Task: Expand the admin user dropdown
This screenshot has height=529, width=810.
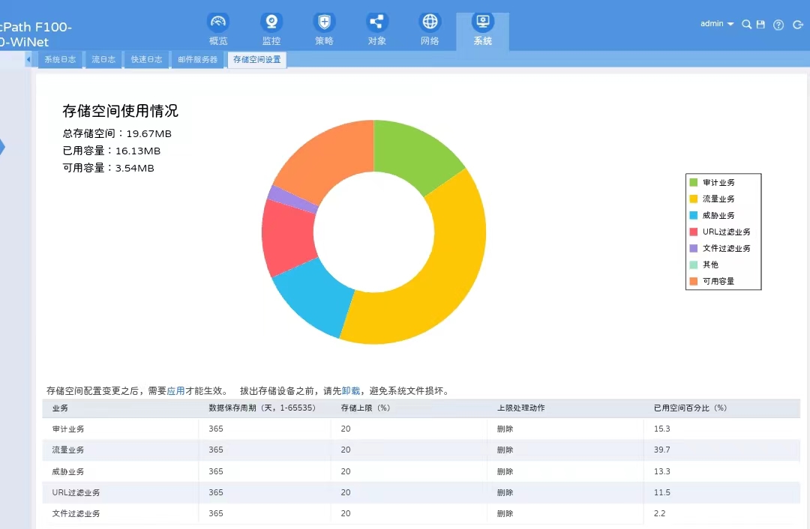Action: click(717, 24)
